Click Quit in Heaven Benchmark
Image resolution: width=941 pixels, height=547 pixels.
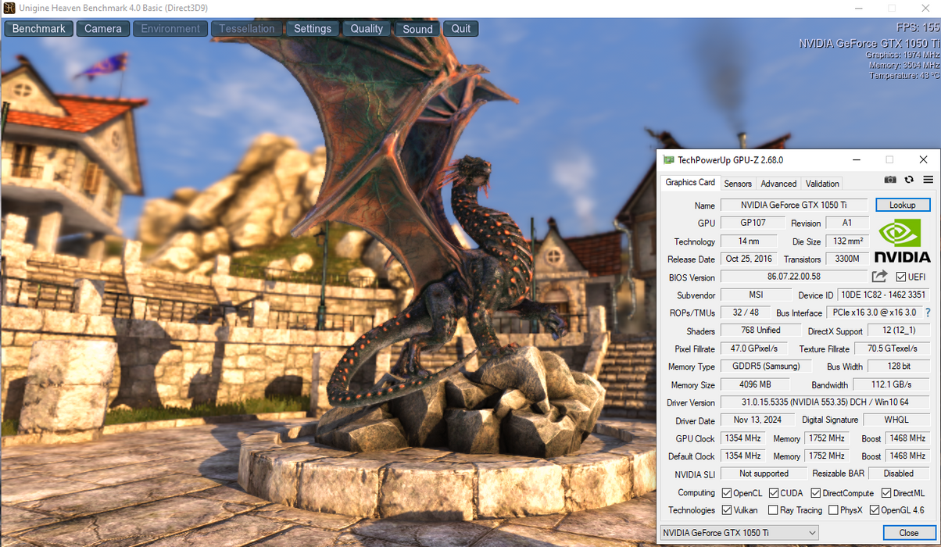coord(461,29)
